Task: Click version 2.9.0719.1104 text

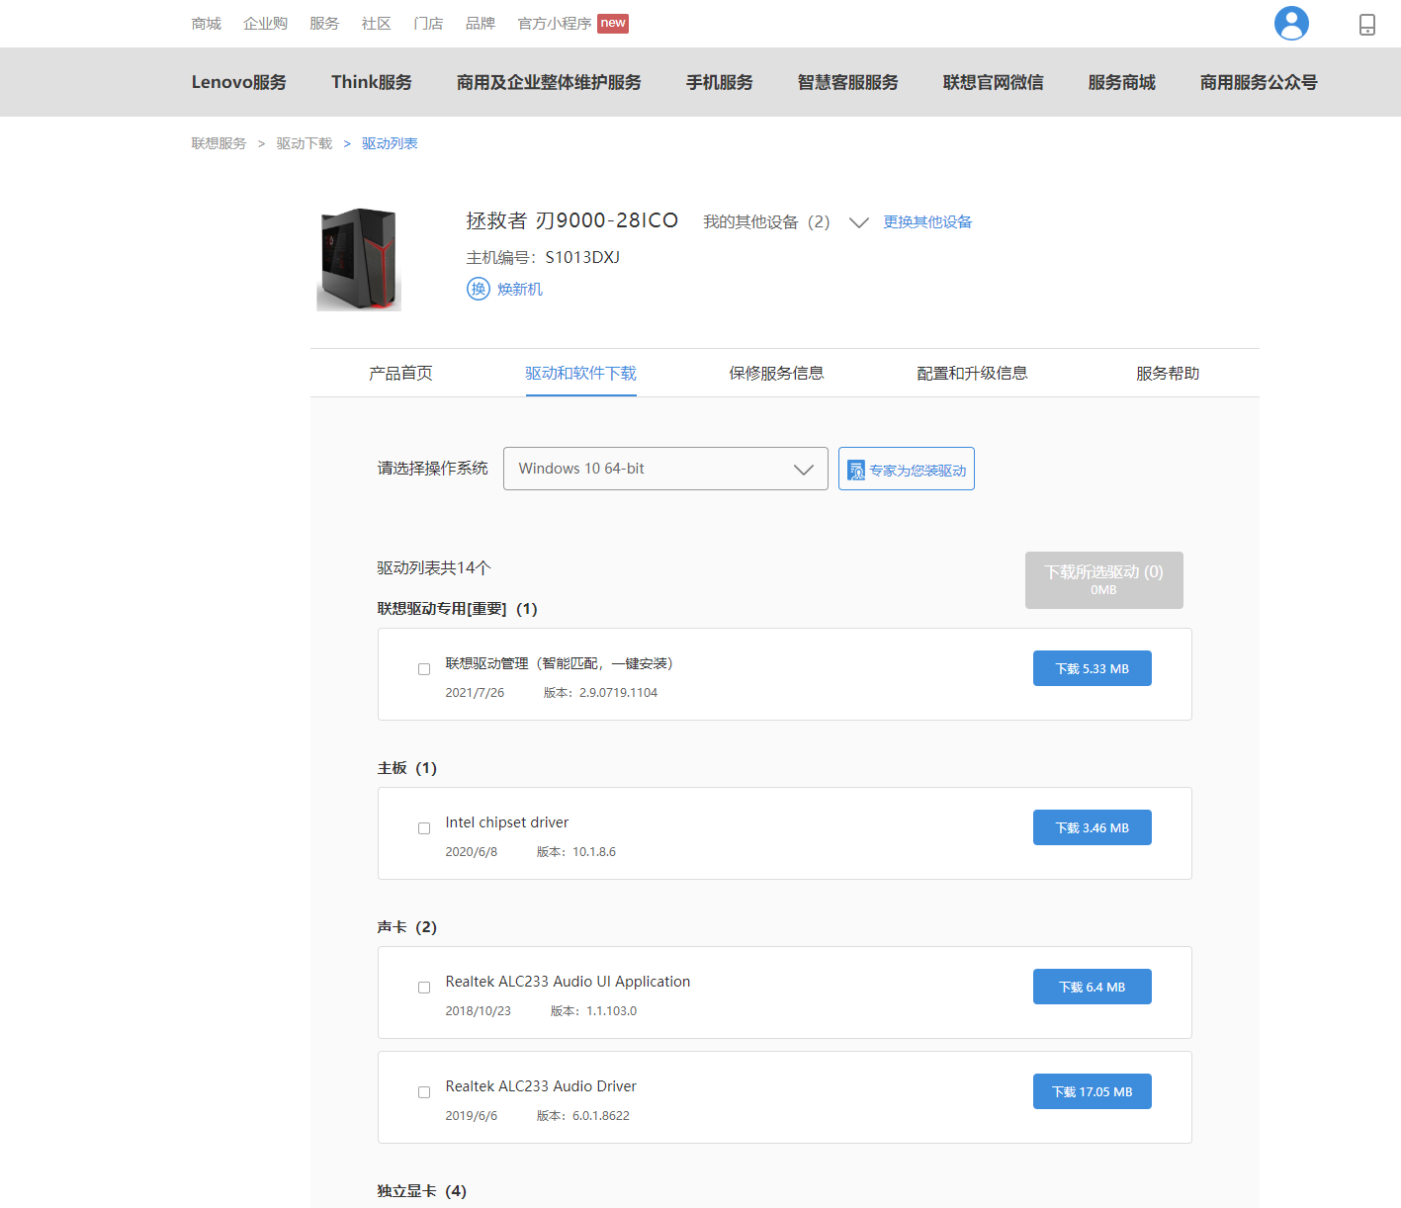Action: tap(600, 693)
